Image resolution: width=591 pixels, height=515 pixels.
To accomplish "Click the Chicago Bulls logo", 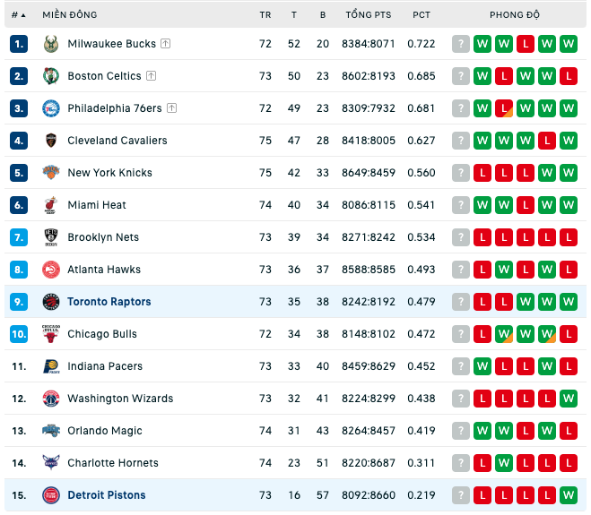I will point(51,334).
